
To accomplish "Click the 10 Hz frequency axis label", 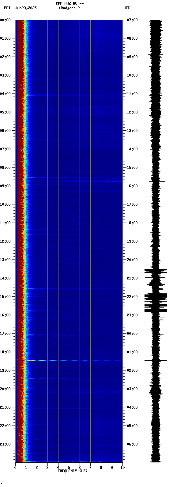I will 122,468.
